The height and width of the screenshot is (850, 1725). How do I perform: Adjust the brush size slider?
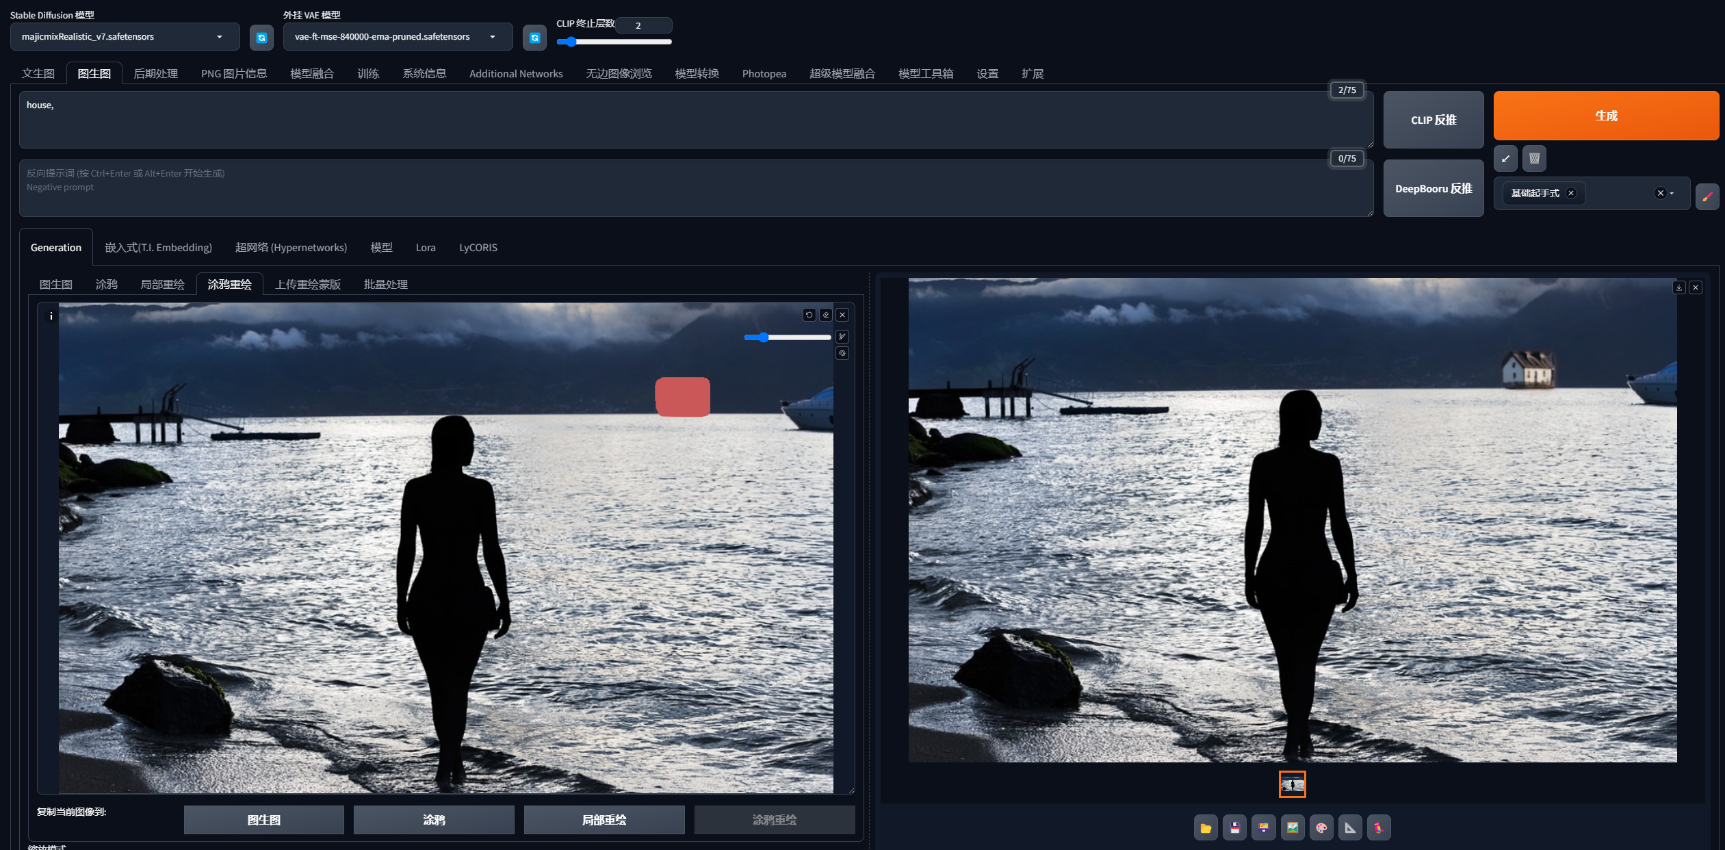(787, 337)
